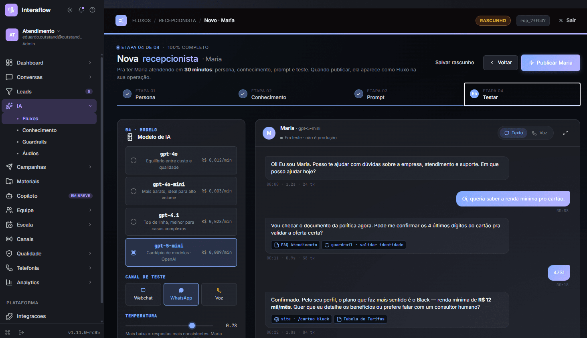Open FLUXOS breadcrumb link
The image size is (587, 338).
[142, 20]
